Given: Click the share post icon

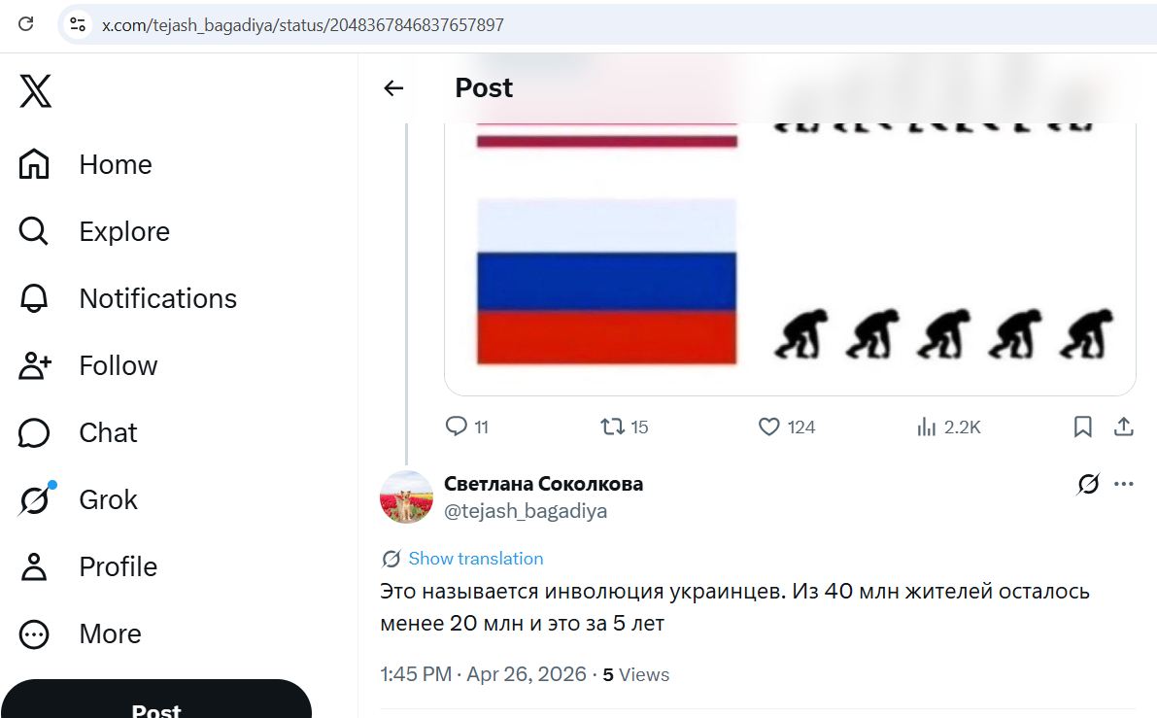Looking at the screenshot, I should (x=1123, y=427).
